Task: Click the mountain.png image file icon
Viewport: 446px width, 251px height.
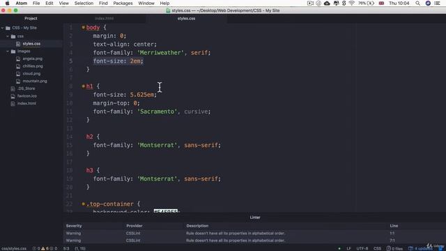Action: coord(18,81)
